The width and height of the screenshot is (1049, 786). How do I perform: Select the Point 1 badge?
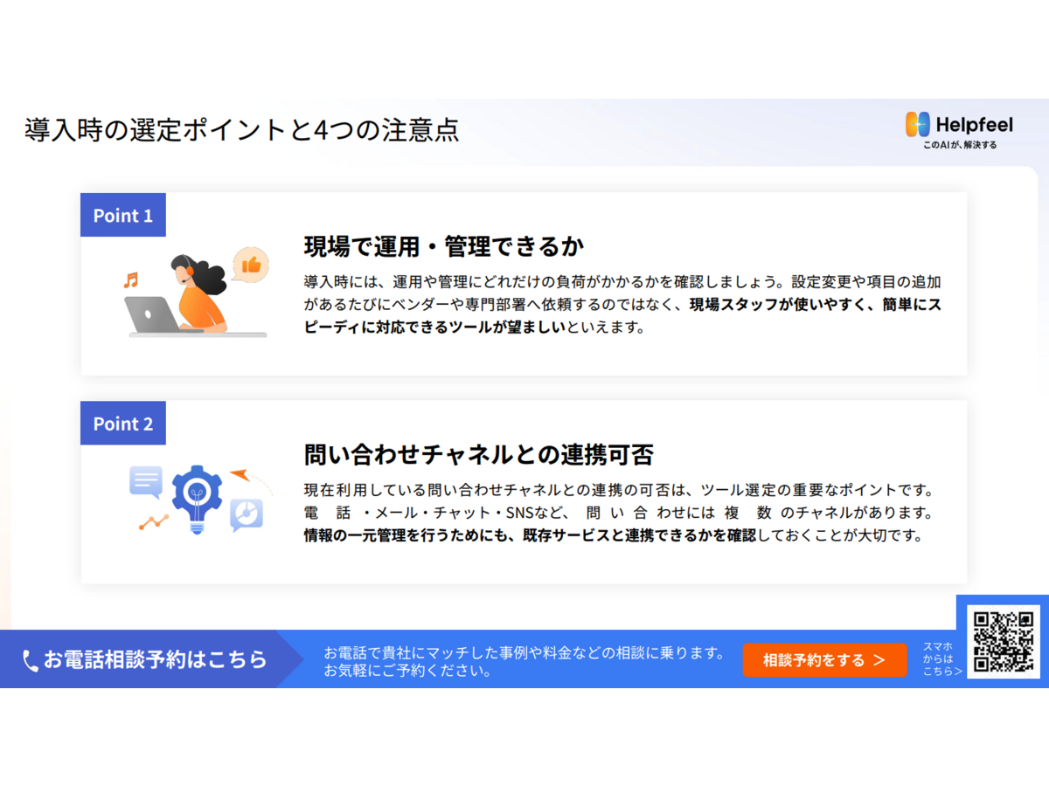123,216
